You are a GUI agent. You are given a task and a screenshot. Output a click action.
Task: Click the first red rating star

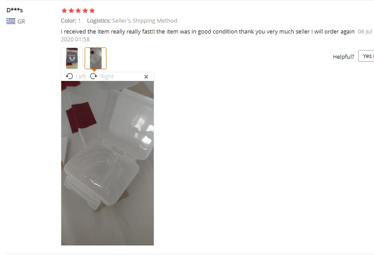click(x=64, y=10)
